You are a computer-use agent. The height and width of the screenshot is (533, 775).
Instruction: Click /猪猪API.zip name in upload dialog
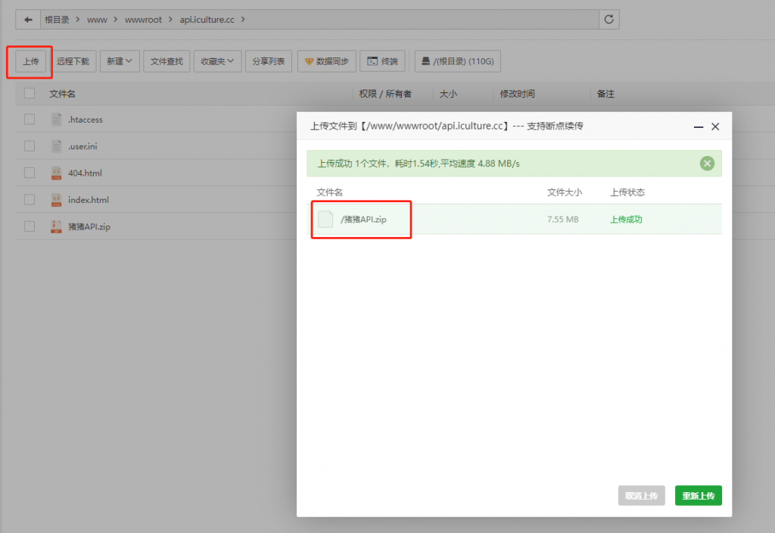363,219
